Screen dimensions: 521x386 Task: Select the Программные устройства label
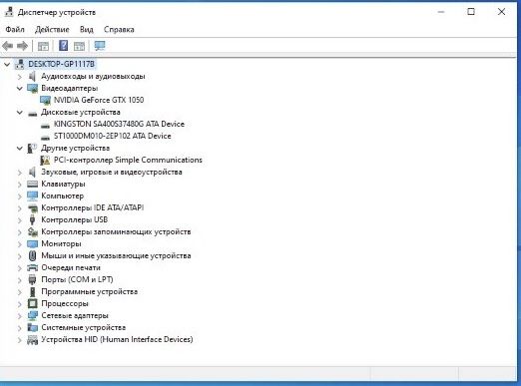(x=89, y=291)
